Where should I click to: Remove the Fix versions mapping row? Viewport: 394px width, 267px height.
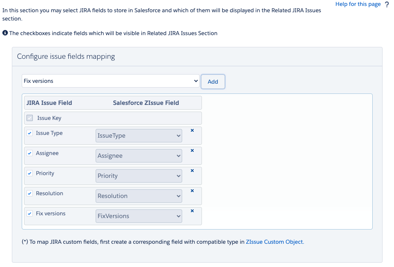(x=192, y=211)
